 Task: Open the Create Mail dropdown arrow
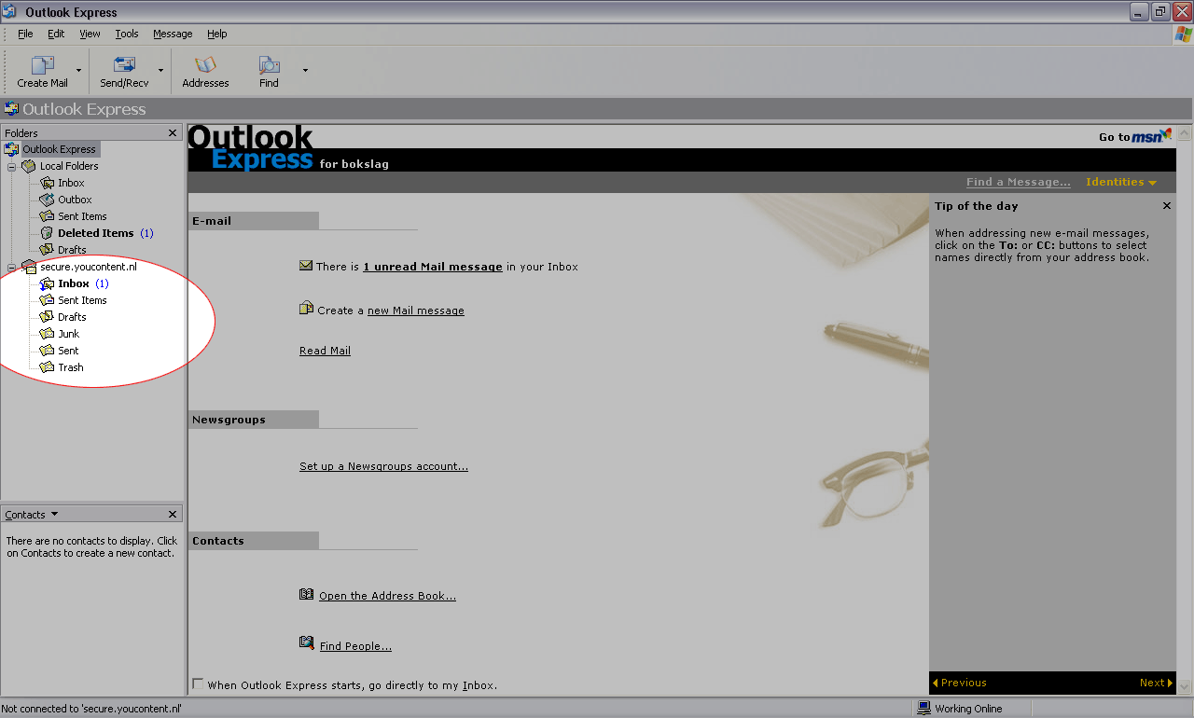click(x=78, y=70)
